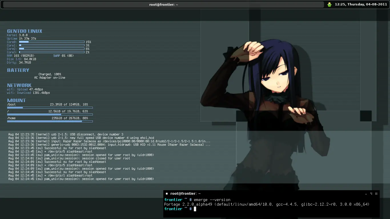This screenshot has height=219, width=390.
Task: Click the green user tray icon
Action: 329,5
